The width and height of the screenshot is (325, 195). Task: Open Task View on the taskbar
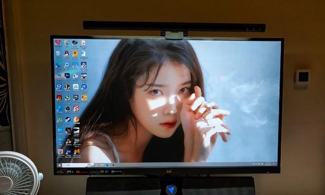96,165
